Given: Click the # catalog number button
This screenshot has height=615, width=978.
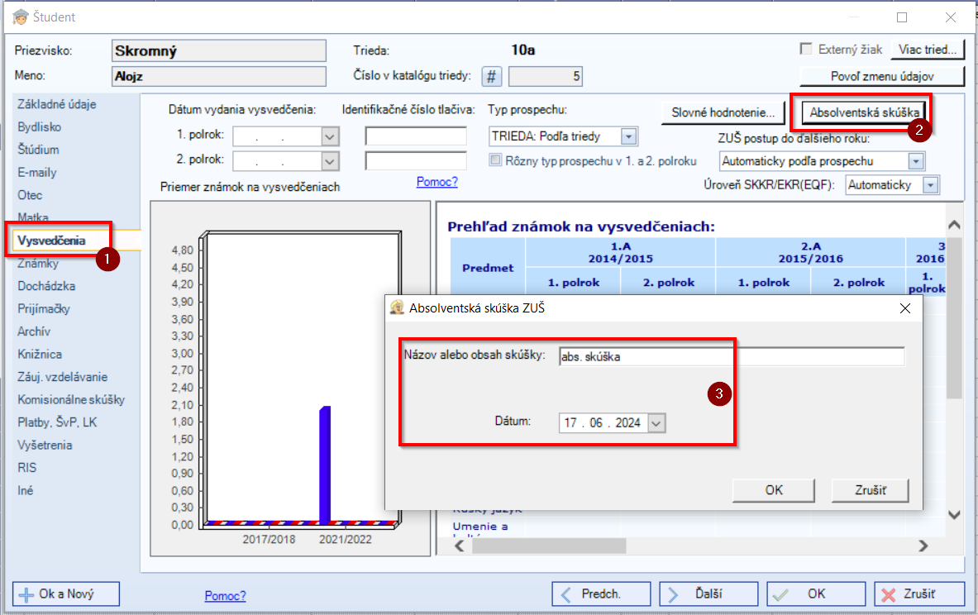Looking at the screenshot, I should [x=492, y=77].
